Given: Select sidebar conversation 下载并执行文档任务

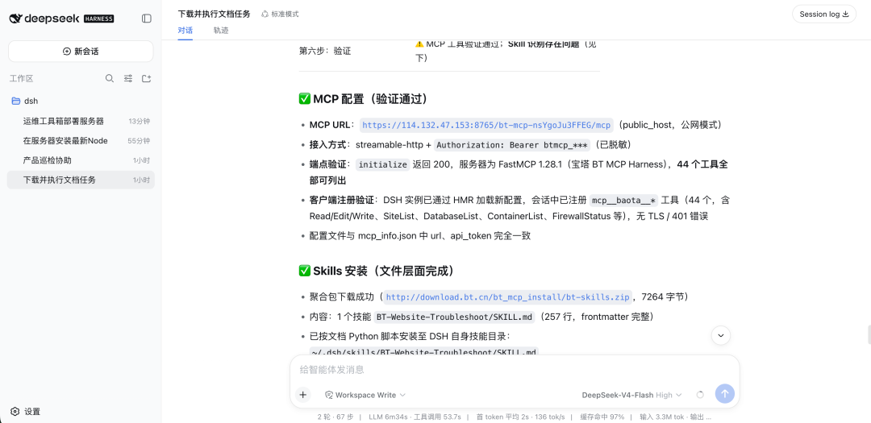Looking at the screenshot, I should [x=81, y=180].
